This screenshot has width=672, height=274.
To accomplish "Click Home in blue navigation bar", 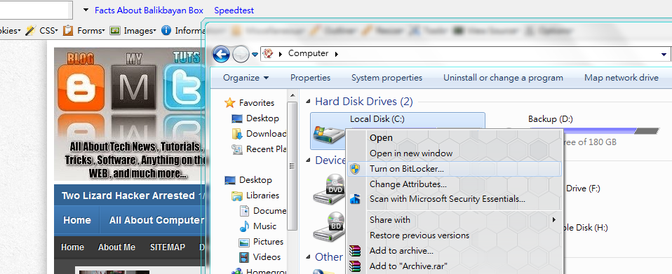I will 76,220.
